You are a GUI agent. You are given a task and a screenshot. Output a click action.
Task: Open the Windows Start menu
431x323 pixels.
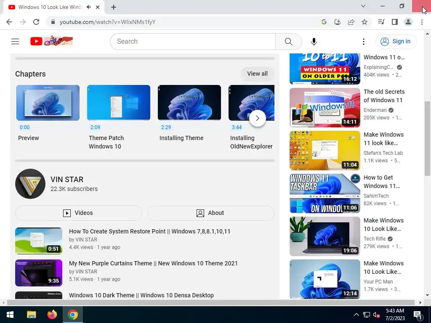(x=10, y=315)
